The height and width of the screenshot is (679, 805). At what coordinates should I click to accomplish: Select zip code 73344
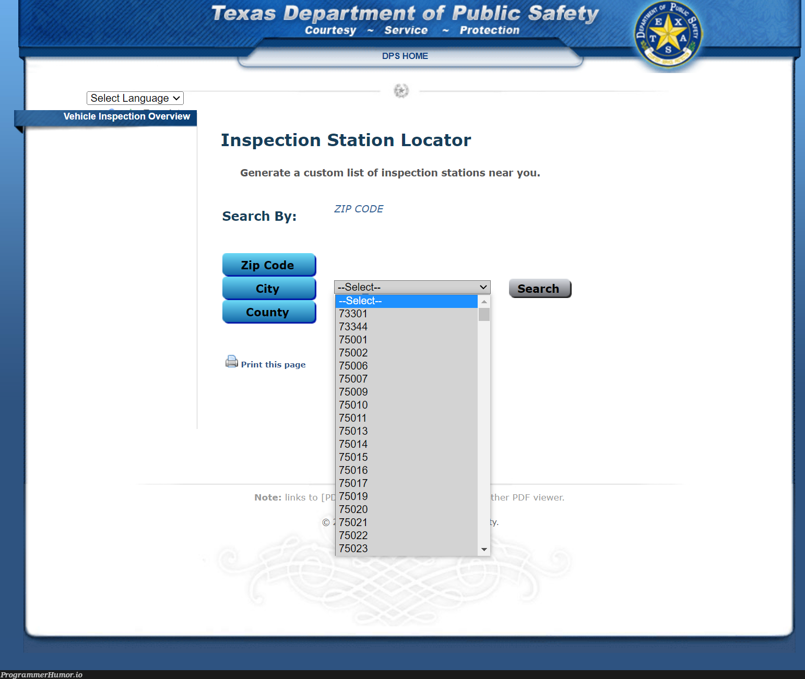[406, 327]
